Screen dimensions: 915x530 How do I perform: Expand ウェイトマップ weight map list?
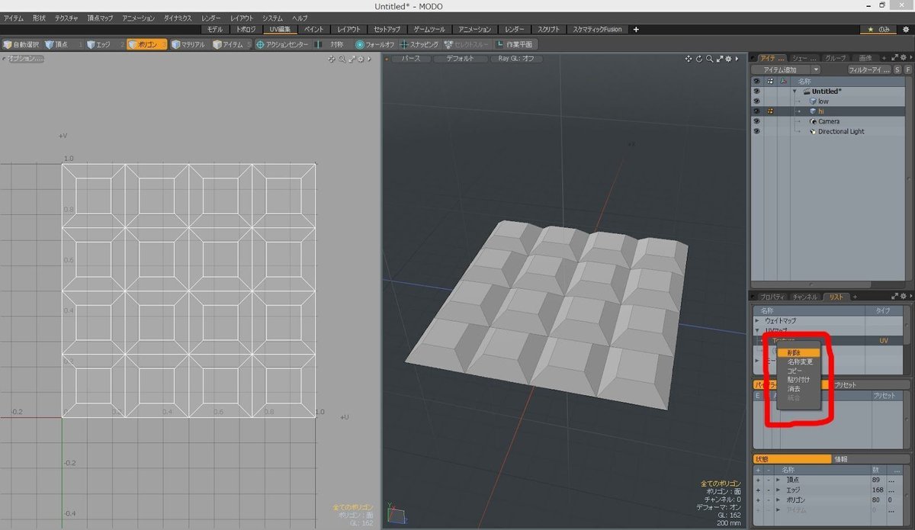757,321
